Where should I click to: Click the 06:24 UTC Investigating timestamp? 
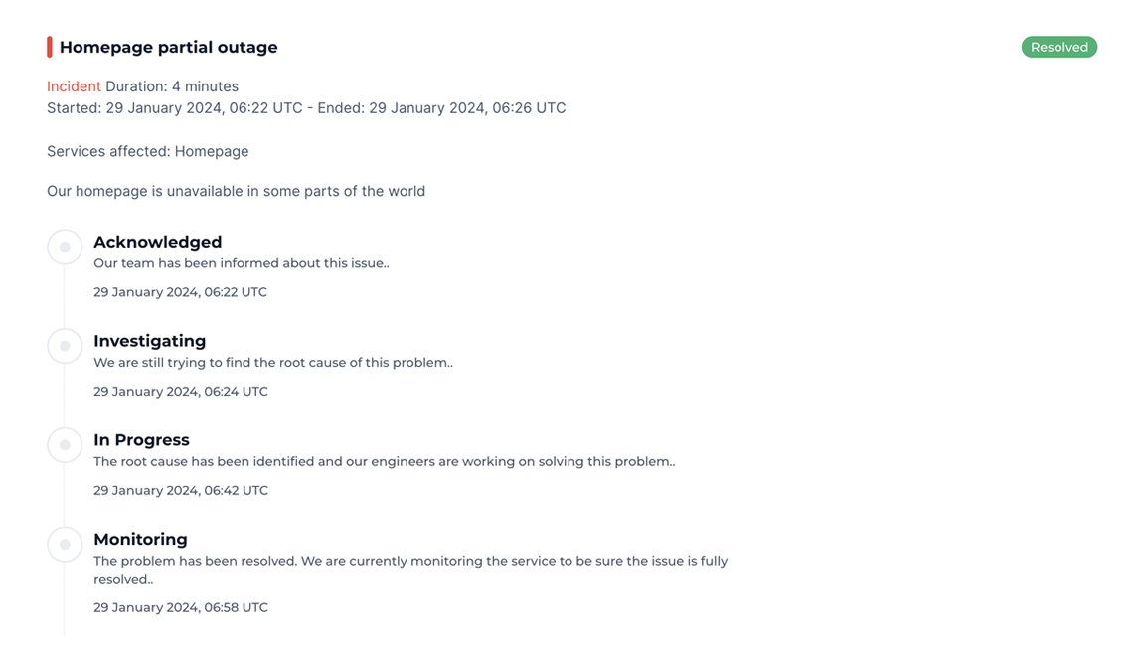click(x=181, y=392)
